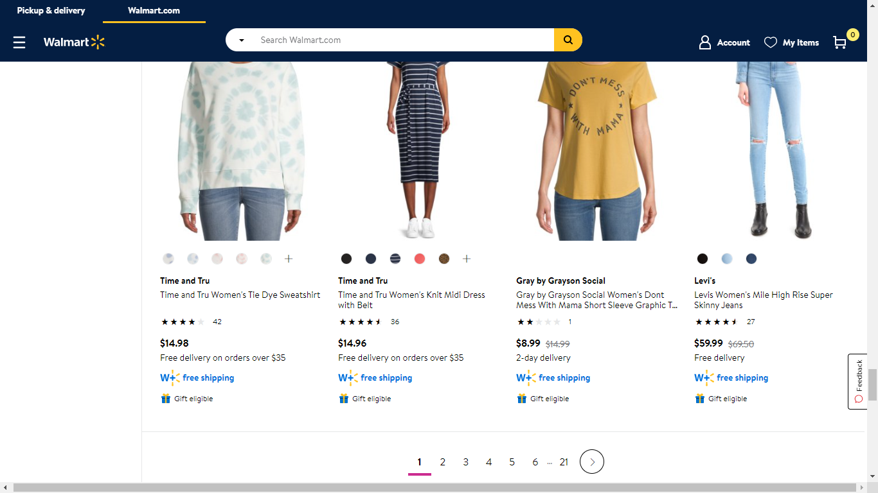This screenshot has width=878, height=493.
Task: Open the hamburger navigation menu
Action: click(19, 42)
